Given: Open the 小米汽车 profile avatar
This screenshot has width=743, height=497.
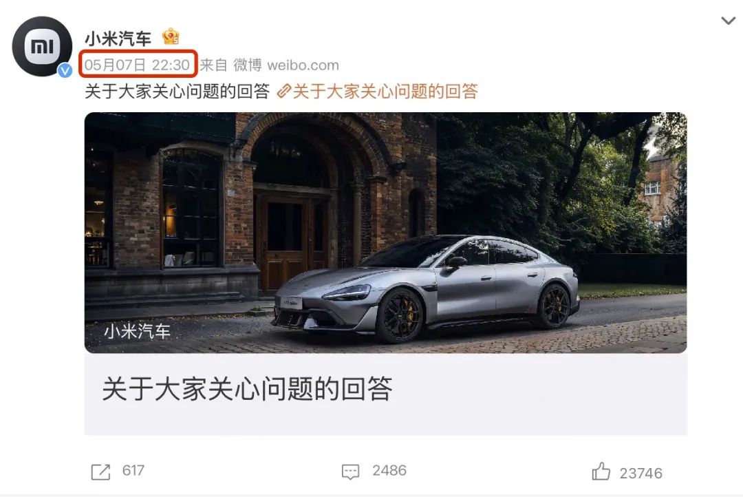Looking at the screenshot, I should [42, 46].
